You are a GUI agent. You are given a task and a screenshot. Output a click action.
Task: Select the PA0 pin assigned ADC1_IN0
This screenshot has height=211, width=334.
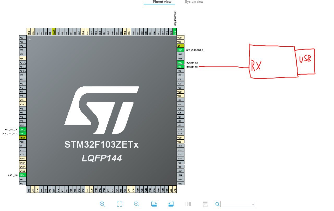pyautogui.click(x=23, y=175)
